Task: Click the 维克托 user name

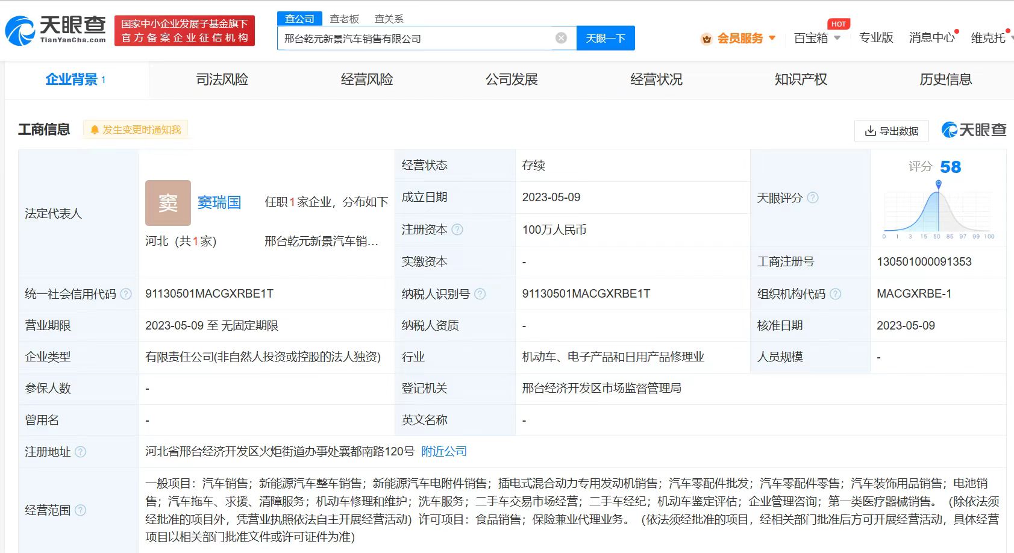Action: (988, 38)
